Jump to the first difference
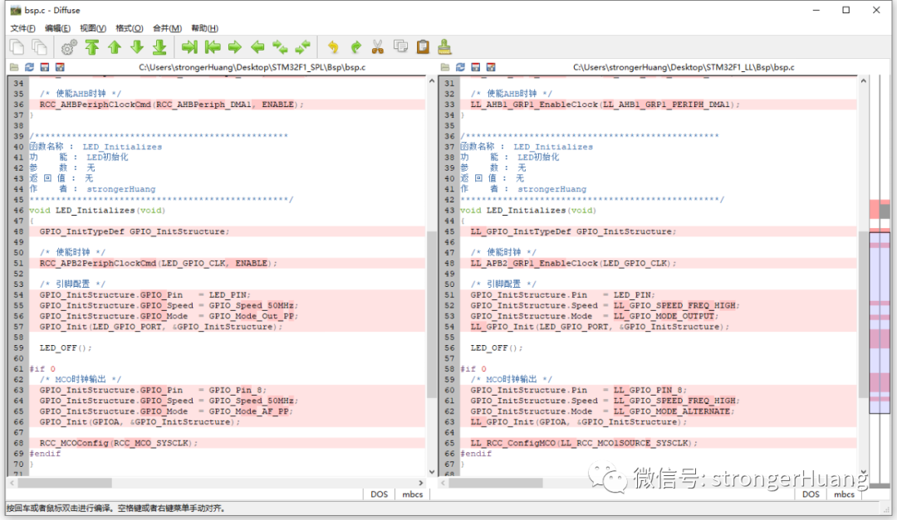Viewport: 897px width, 520px height. tap(91, 47)
